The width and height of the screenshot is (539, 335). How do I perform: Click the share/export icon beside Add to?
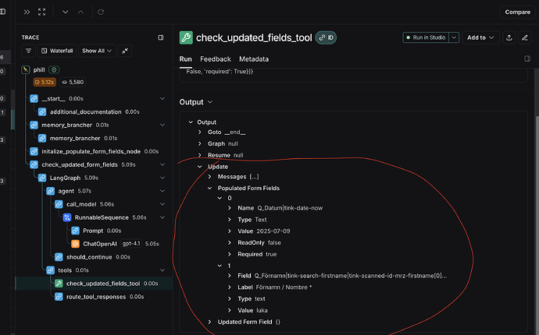coord(509,37)
